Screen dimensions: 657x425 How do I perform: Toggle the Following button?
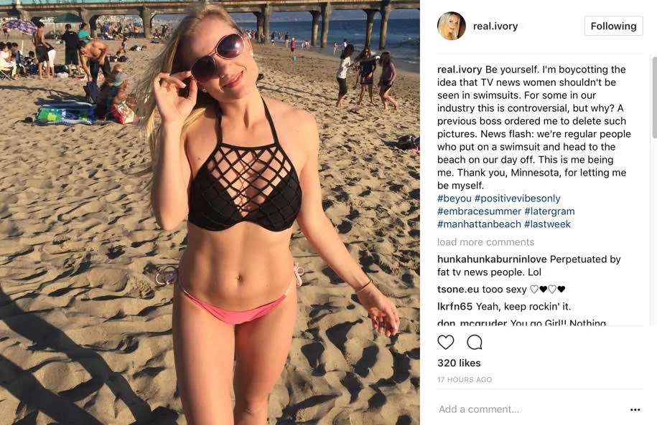(613, 26)
